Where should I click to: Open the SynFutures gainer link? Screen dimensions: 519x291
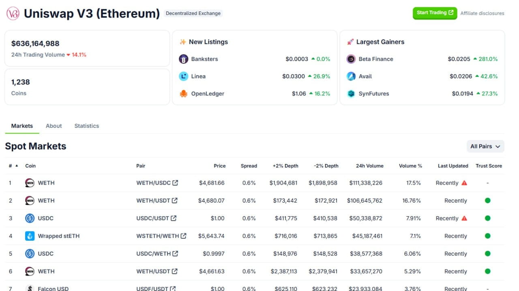click(374, 94)
